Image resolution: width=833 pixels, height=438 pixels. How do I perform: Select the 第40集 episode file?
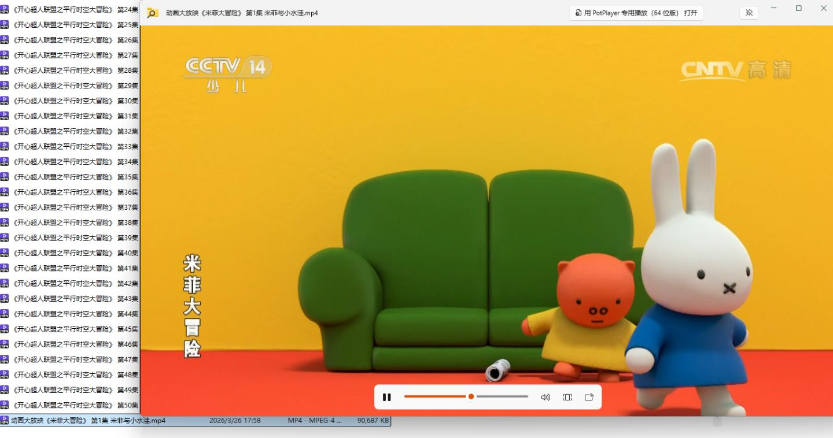[x=69, y=253]
